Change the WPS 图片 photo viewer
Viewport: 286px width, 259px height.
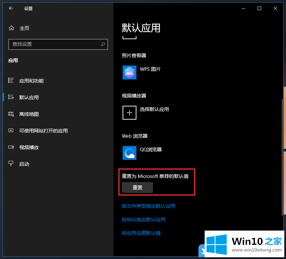click(150, 69)
